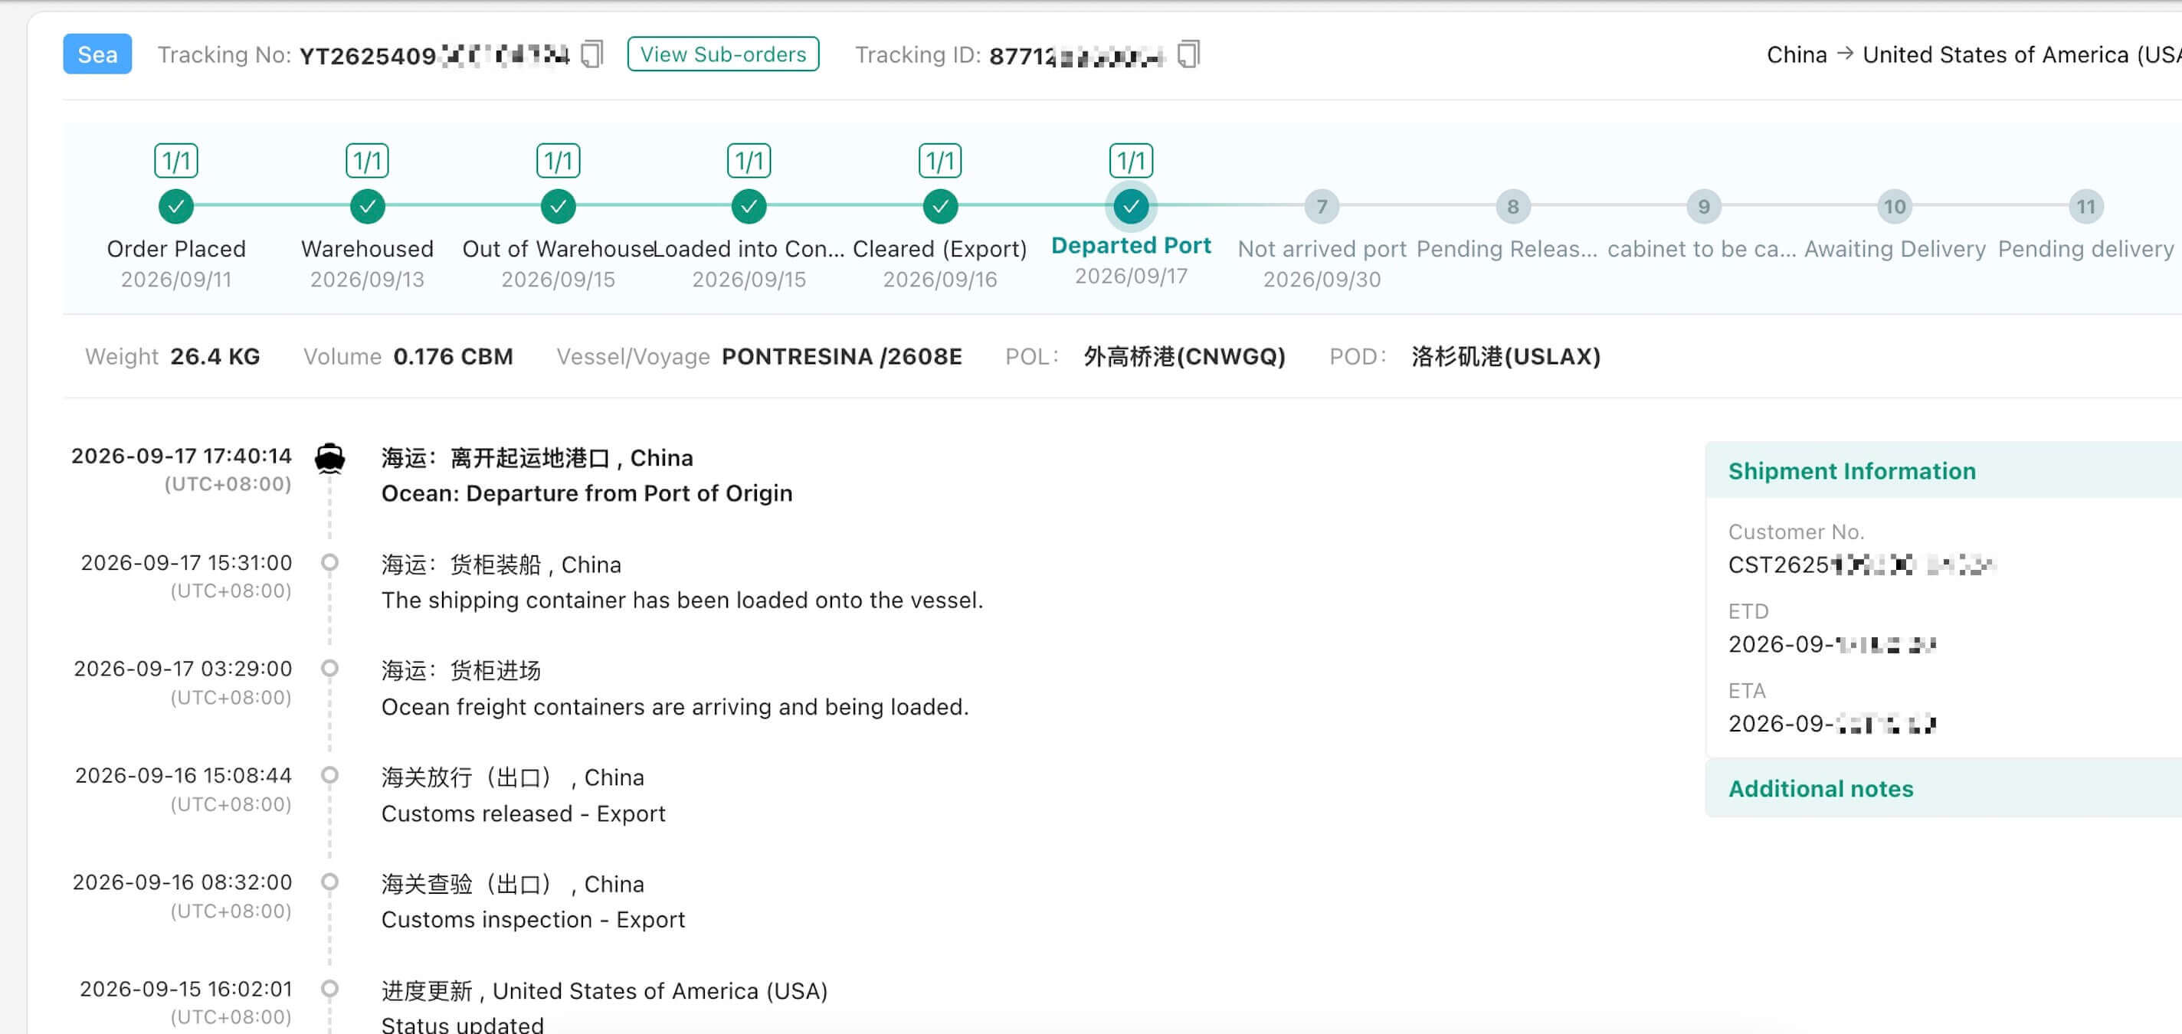This screenshot has height=1034, width=2182.
Task: Click the Shipment Information header
Action: (1852, 471)
